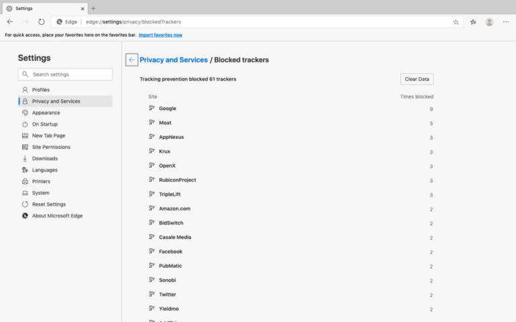Viewport: 516px width, 322px height.
Task: Switch to the Settings browser tab
Action: point(40,8)
